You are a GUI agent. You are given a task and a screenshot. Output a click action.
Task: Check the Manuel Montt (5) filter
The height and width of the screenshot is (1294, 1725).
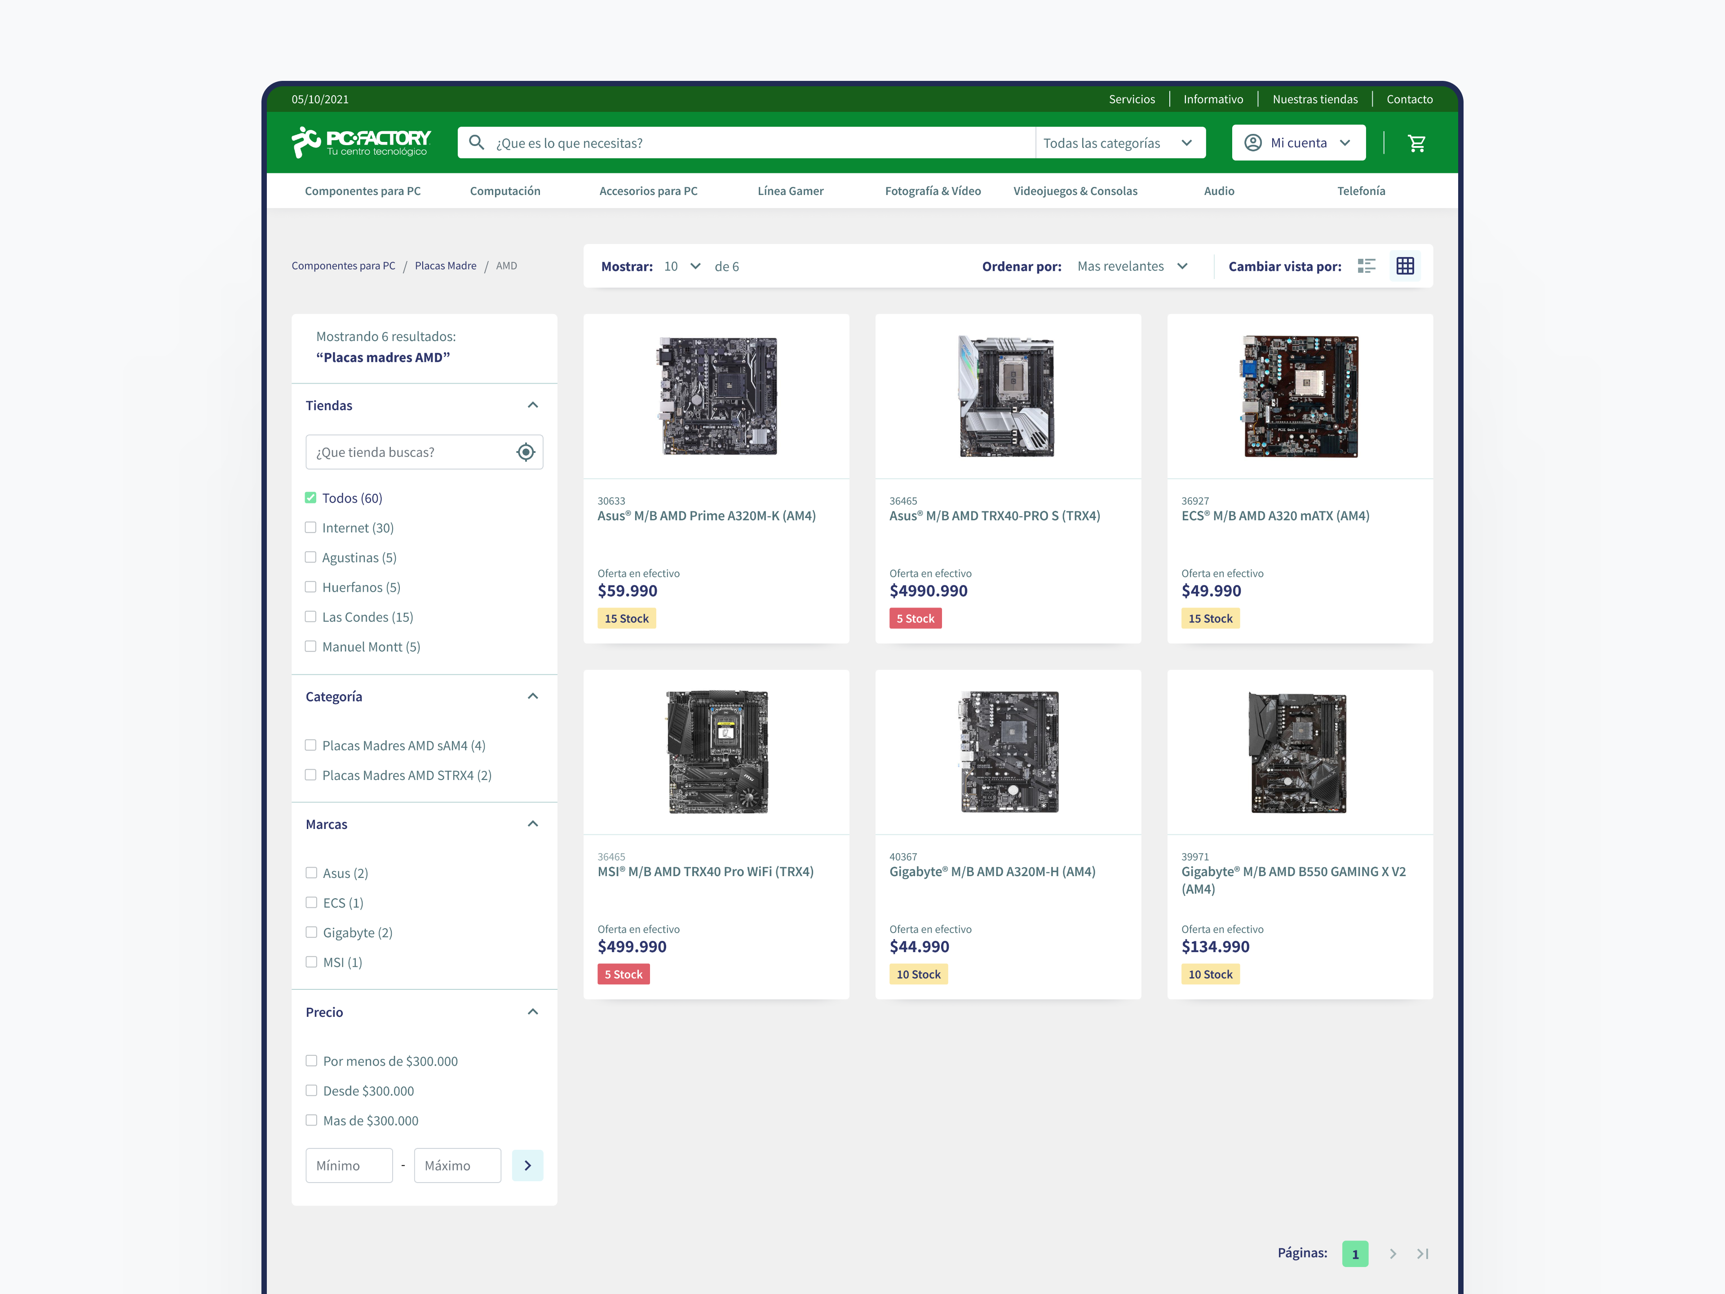pos(310,646)
